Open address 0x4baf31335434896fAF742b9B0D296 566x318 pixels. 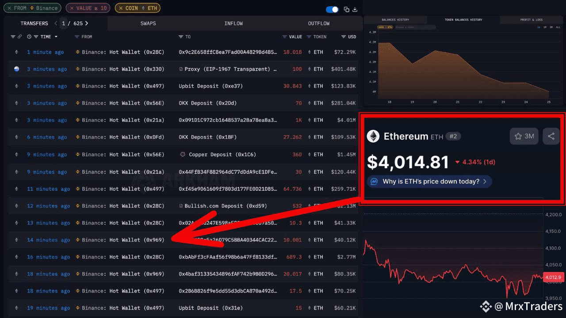pos(228,274)
